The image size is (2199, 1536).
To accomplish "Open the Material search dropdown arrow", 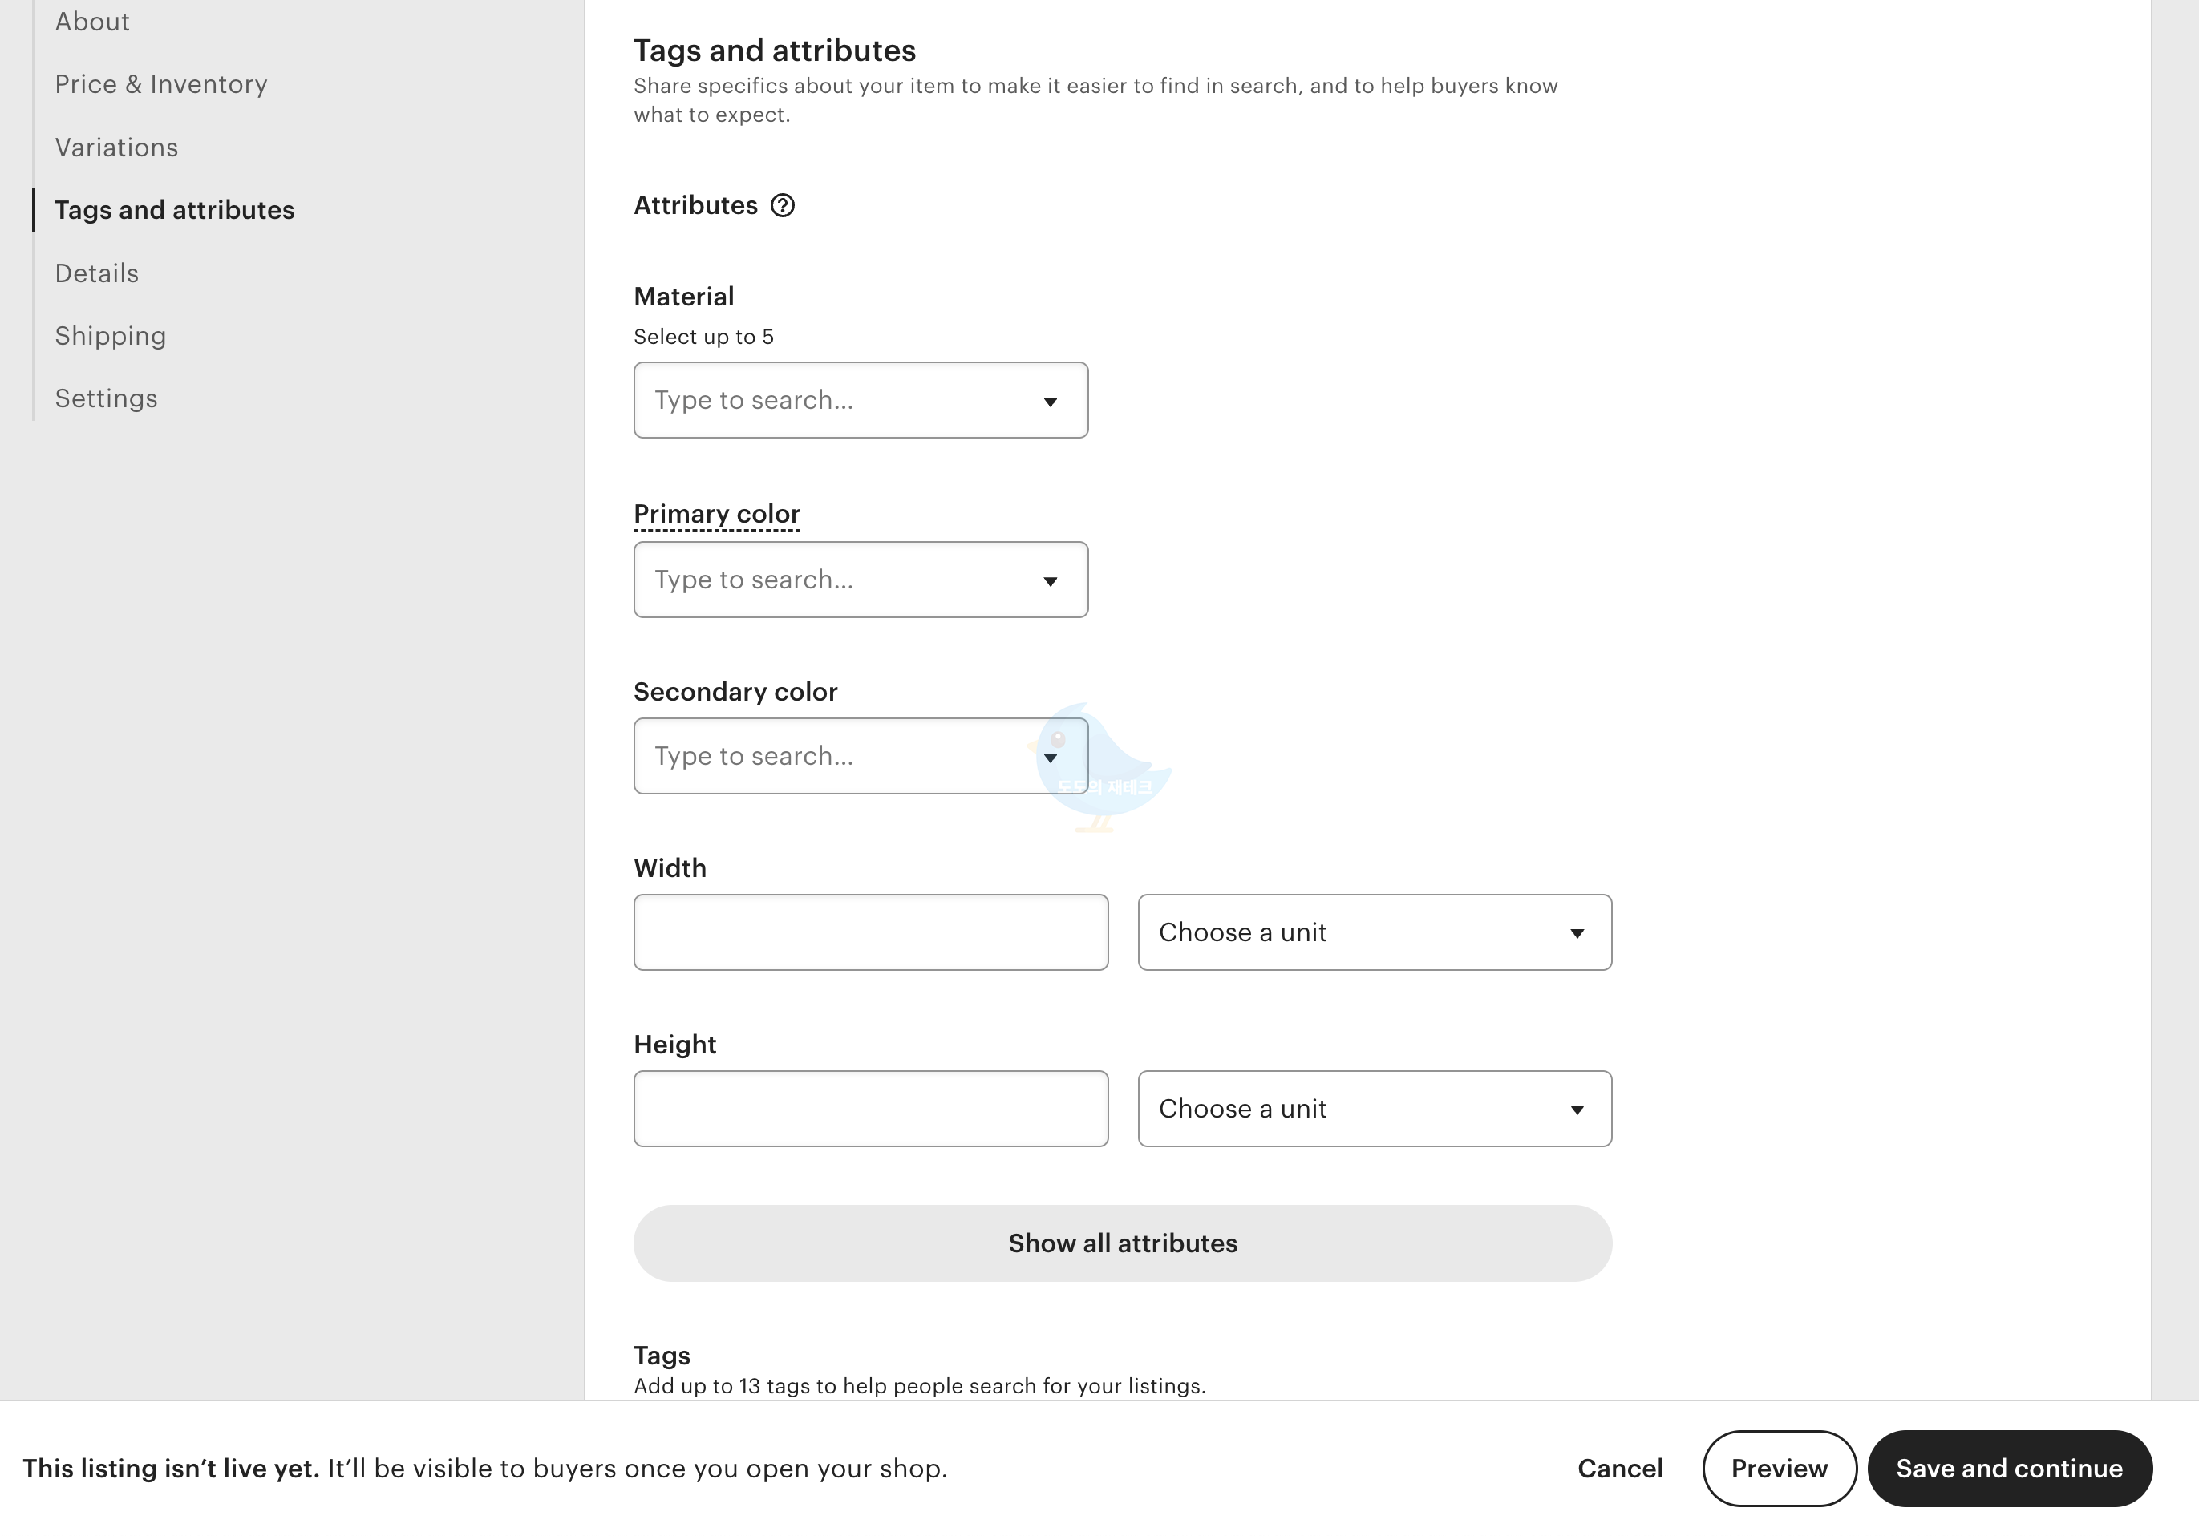I will coord(1050,402).
